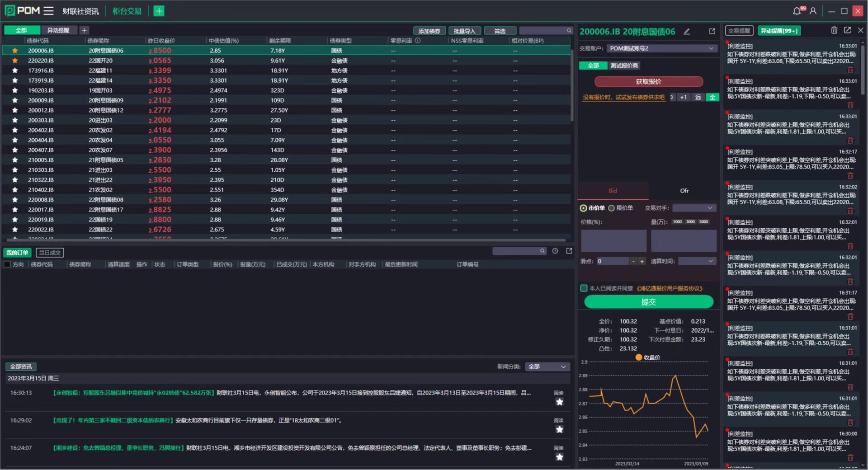Open the user account profile icon

click(x=813, y=11)
